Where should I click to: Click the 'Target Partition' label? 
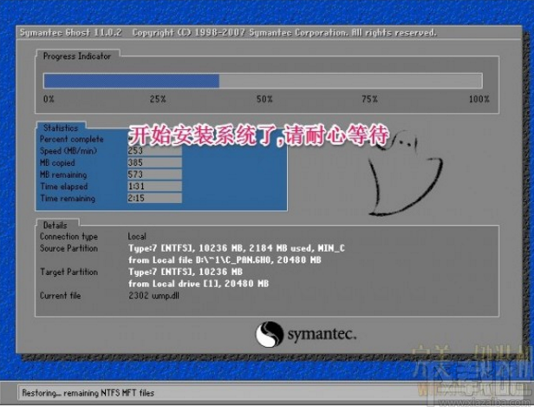(69, 272)
